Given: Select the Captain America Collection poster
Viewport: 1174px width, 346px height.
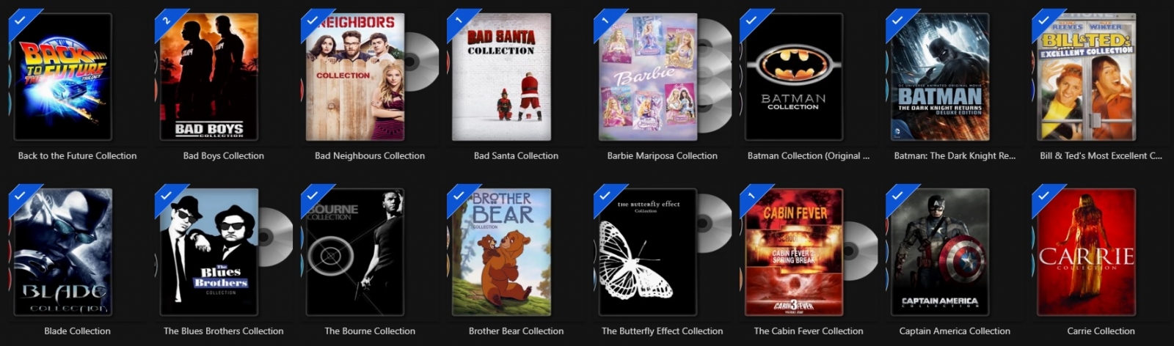Looking at the screenshot, I should click(940, 251).
